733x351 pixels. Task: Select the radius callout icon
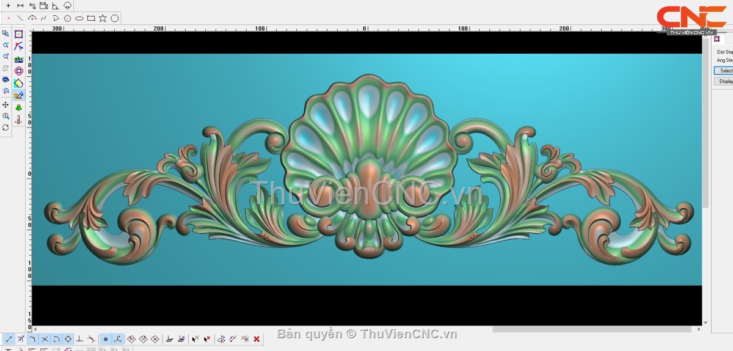pos(67,5)
